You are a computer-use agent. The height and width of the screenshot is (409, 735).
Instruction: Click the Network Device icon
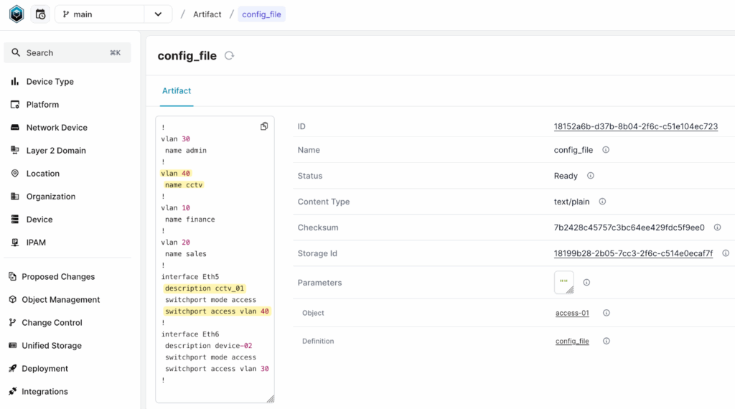pos(15,128)
